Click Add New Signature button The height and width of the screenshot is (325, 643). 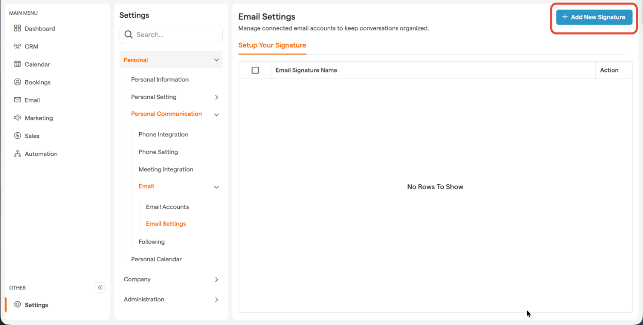point(594,17)
